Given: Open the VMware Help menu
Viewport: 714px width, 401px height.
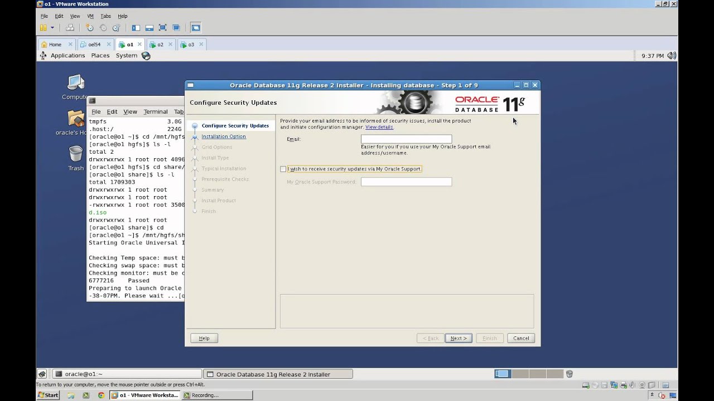Looking at the screenshot, I should pyautogui.click(x=123, y=16).
